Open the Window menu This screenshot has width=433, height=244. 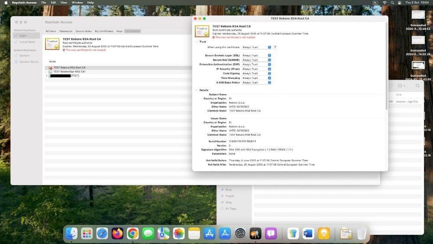(x=78, y=3)
